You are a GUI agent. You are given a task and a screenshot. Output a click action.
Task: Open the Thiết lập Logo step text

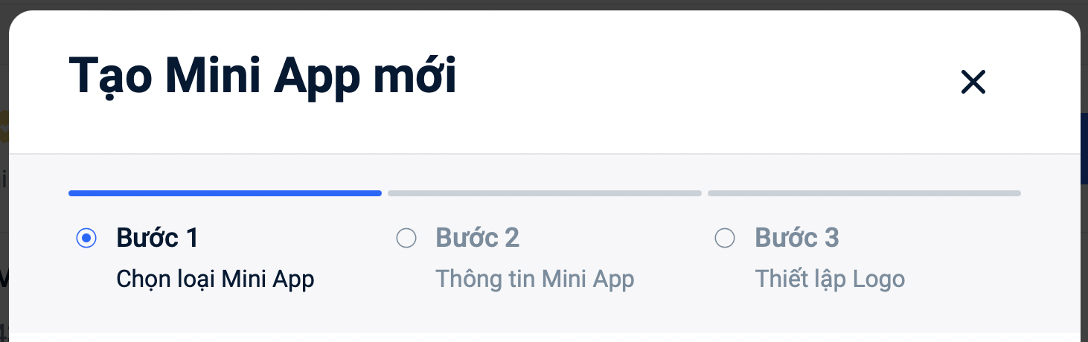(x=830, y=279)
